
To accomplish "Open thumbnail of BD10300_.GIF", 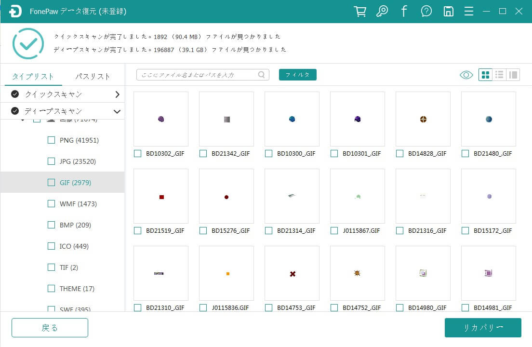I will (292, 119).
